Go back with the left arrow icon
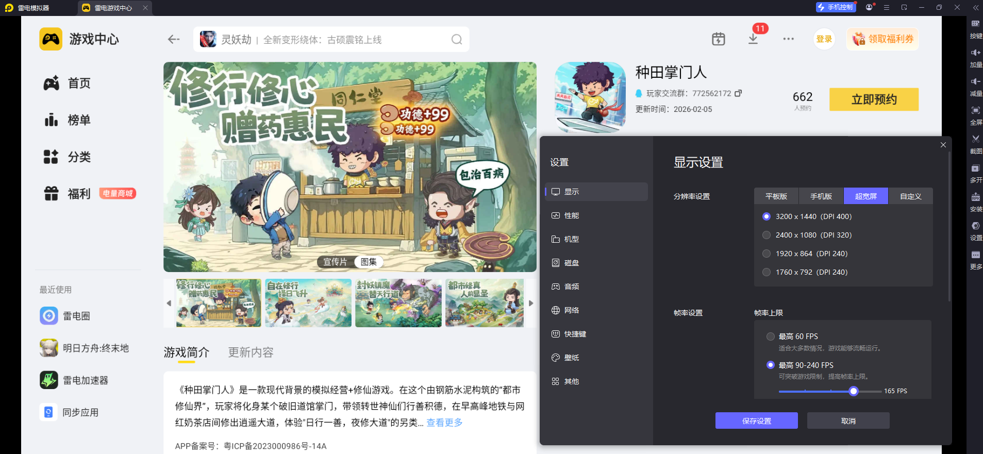The width and height of the screenshot is (983, 454). [x=174, y=39]
